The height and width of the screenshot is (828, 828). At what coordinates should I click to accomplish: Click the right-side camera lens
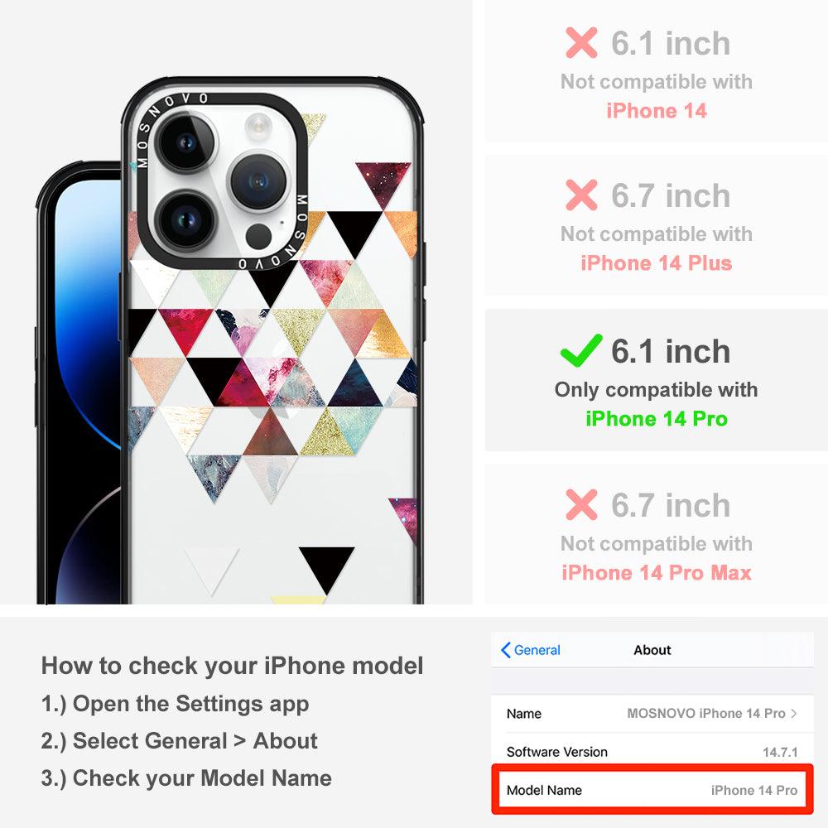[258, 181]
